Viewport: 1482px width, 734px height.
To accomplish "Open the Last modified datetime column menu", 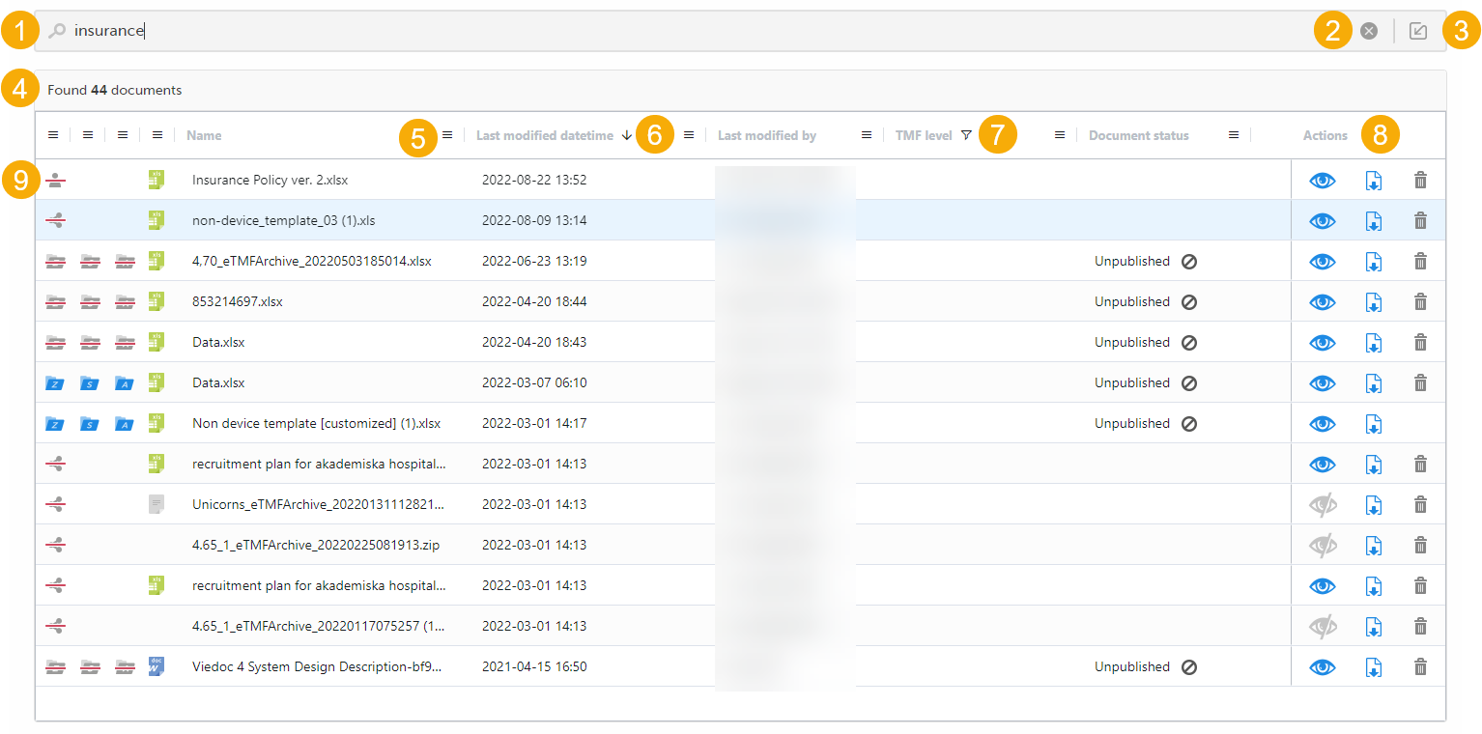I will [689, 135].
